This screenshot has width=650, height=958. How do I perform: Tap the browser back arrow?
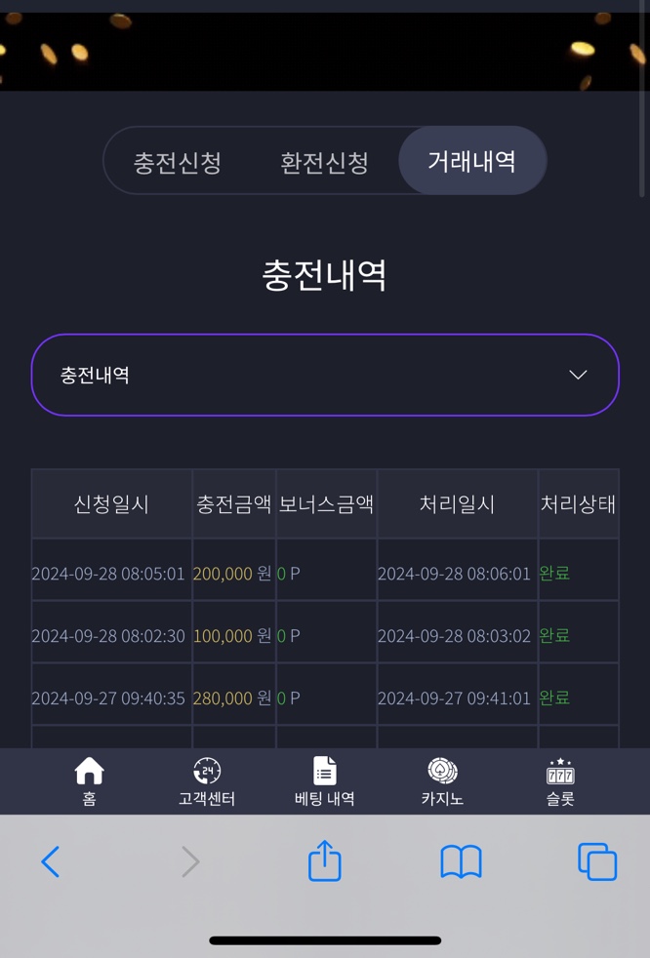pyautogui.click(x=50, y=861)
